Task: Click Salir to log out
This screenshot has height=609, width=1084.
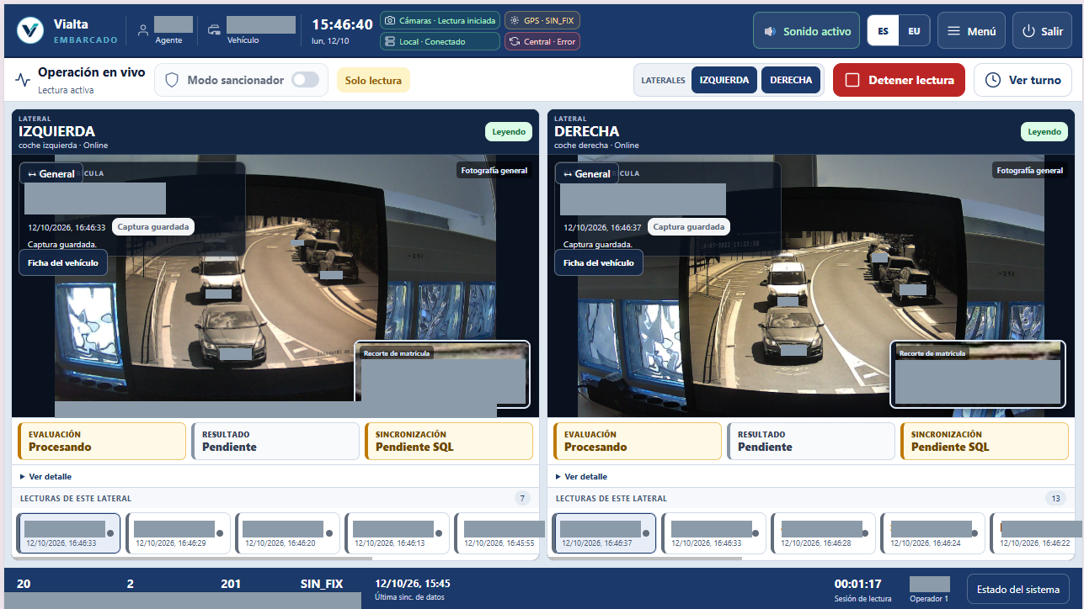Action: tap(1042, 31)
